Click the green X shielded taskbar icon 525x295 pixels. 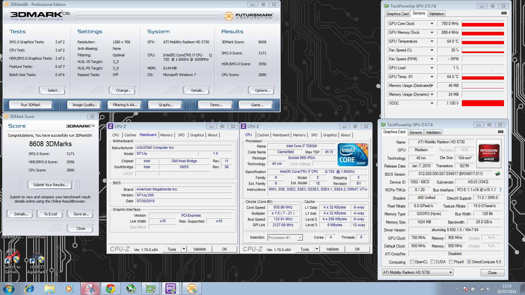tap(131, 289)
